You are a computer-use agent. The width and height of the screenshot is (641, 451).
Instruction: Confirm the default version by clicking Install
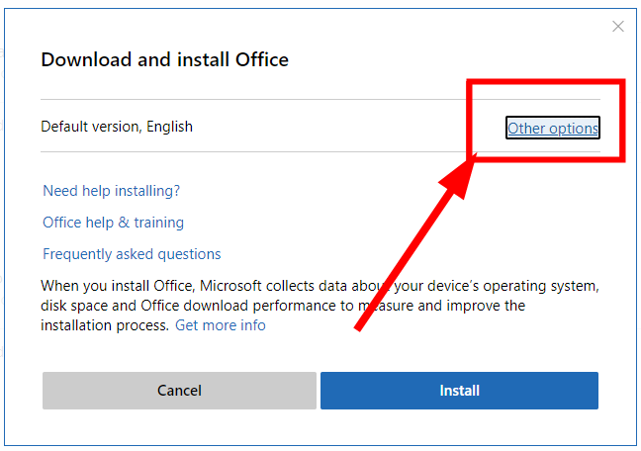459,391
